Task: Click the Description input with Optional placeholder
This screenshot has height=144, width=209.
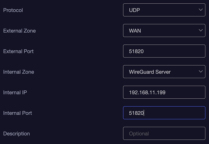Action: (x=164, y=133)
